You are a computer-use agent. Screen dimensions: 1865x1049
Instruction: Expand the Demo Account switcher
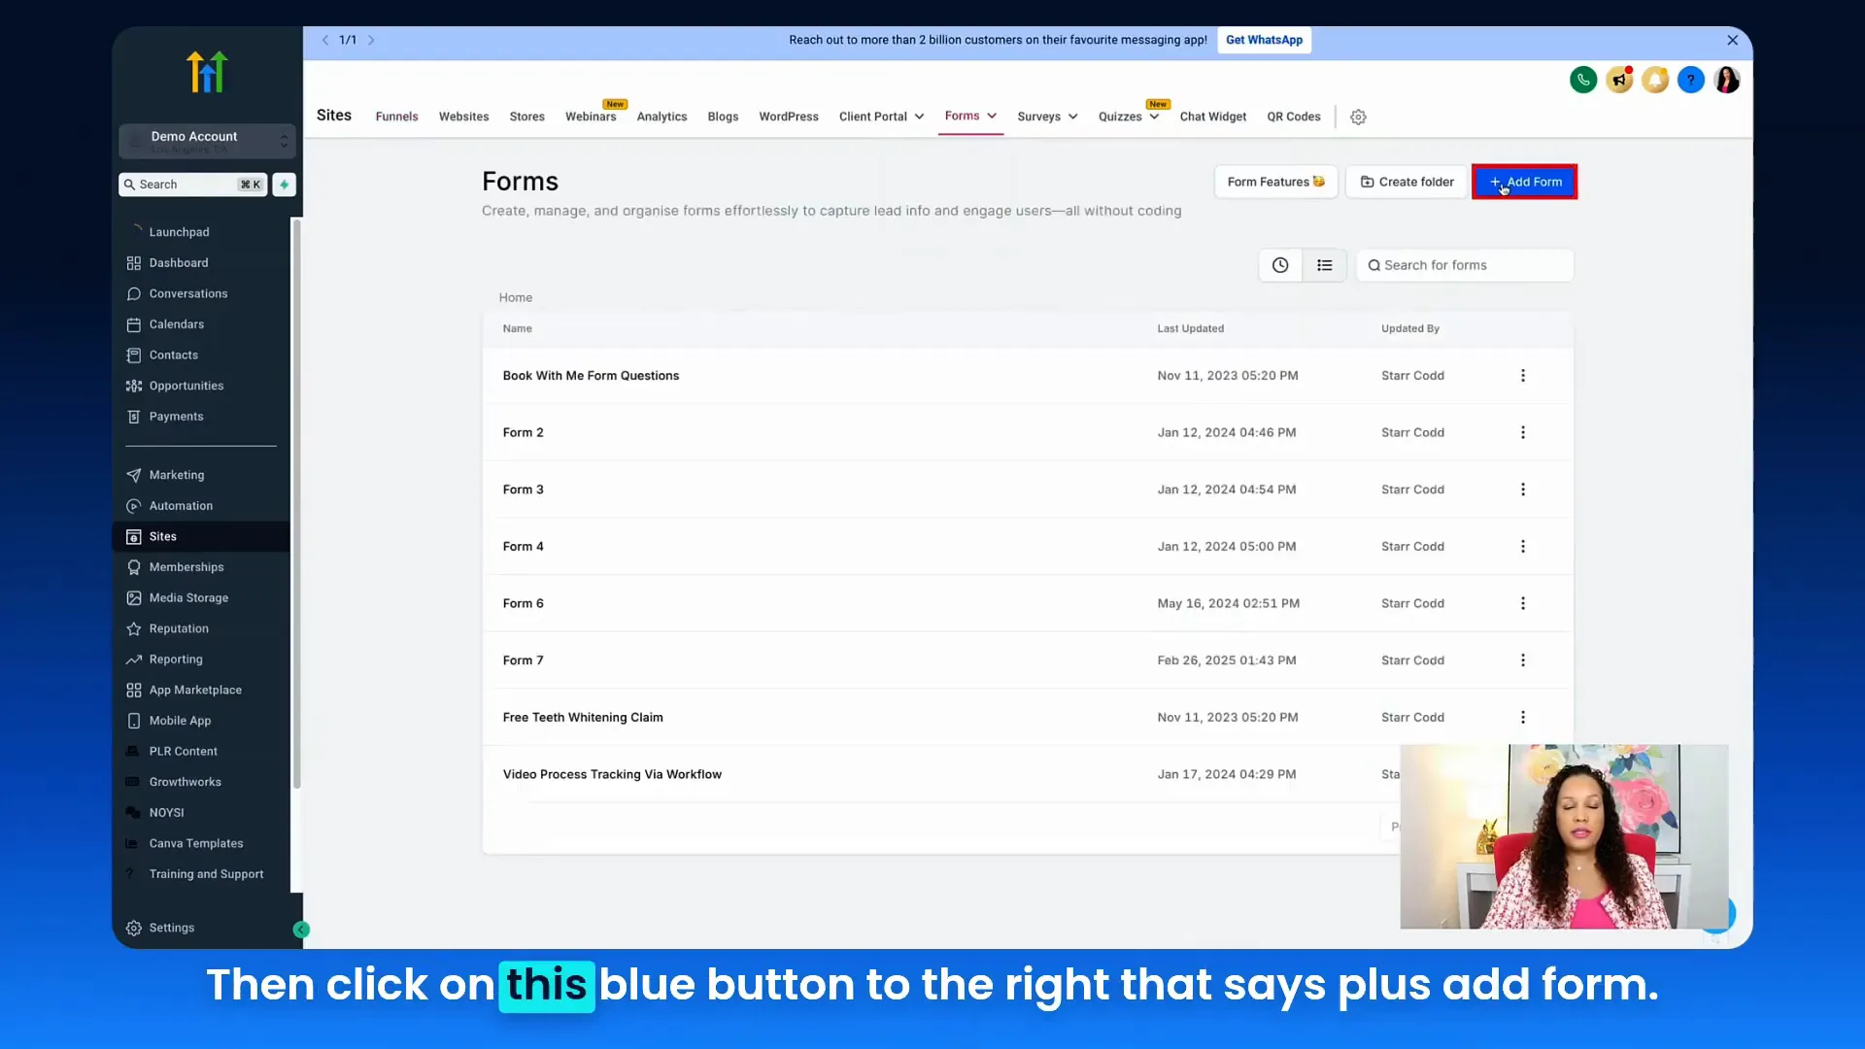pos(207,142)
